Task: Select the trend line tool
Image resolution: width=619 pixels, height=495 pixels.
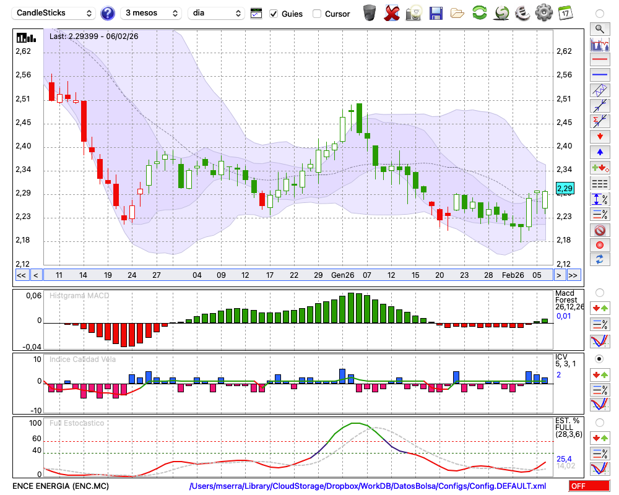Action: [600, 106]
